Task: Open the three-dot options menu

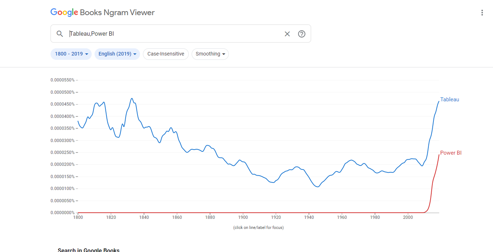Action: point(482,13)
